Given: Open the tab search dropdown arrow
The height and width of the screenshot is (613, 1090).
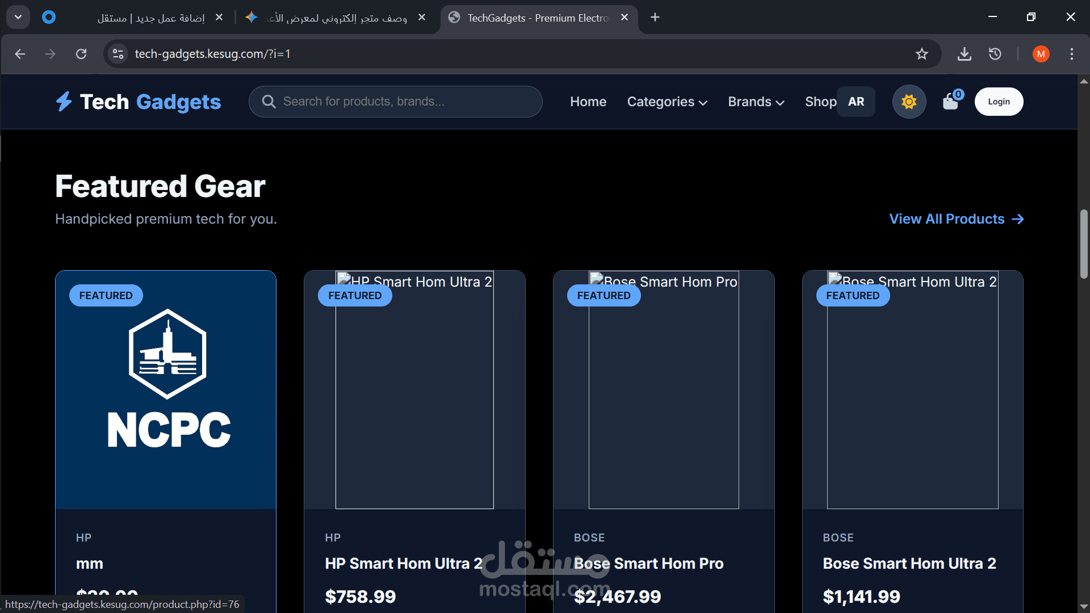Looking at the screenshot, I should [18, 17].
